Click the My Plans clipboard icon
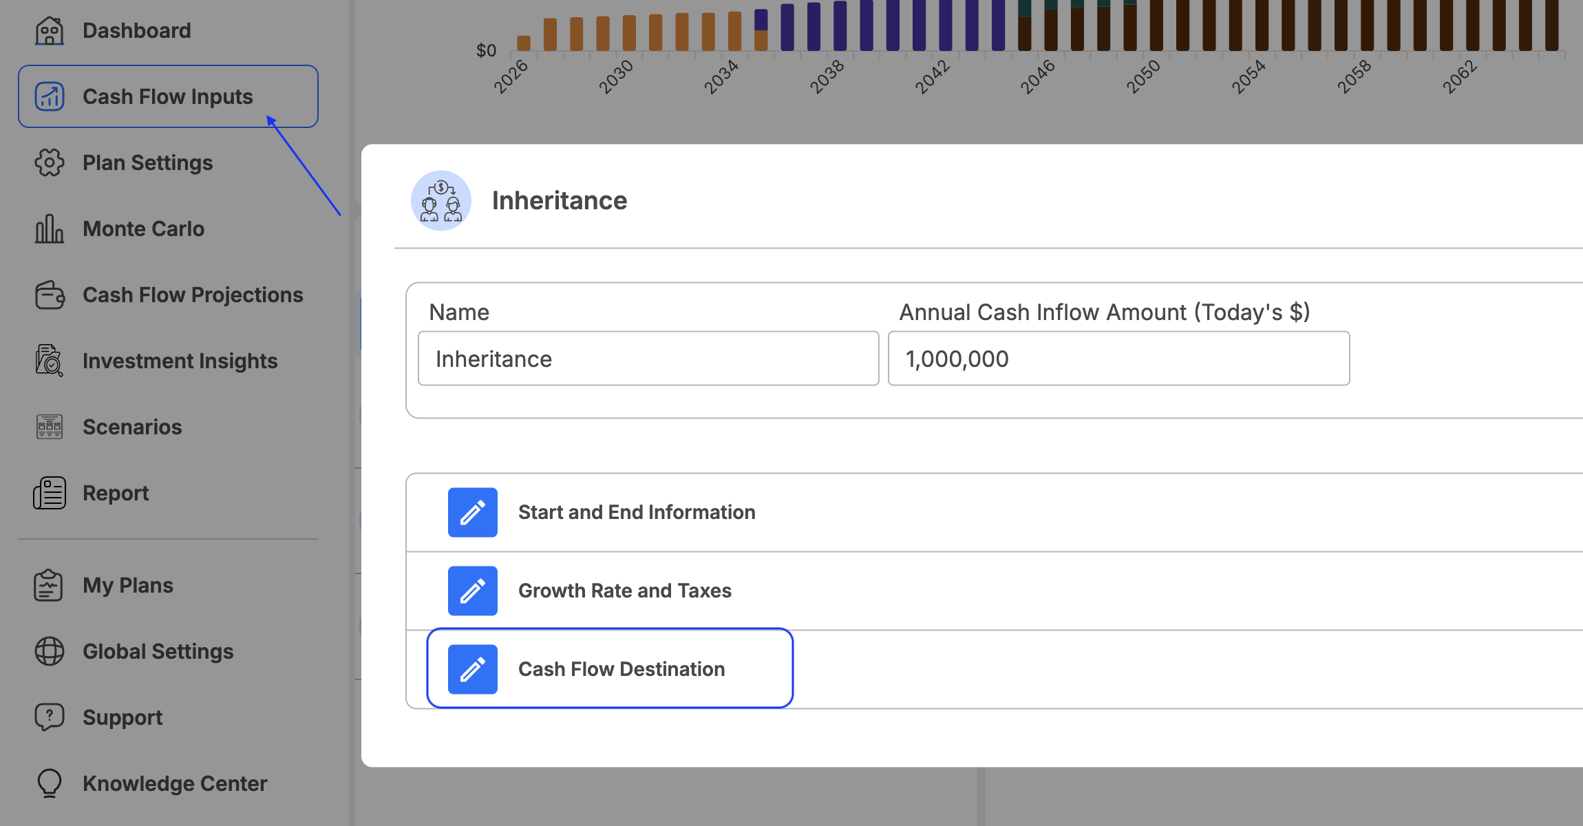 click(x=48, y=585)
